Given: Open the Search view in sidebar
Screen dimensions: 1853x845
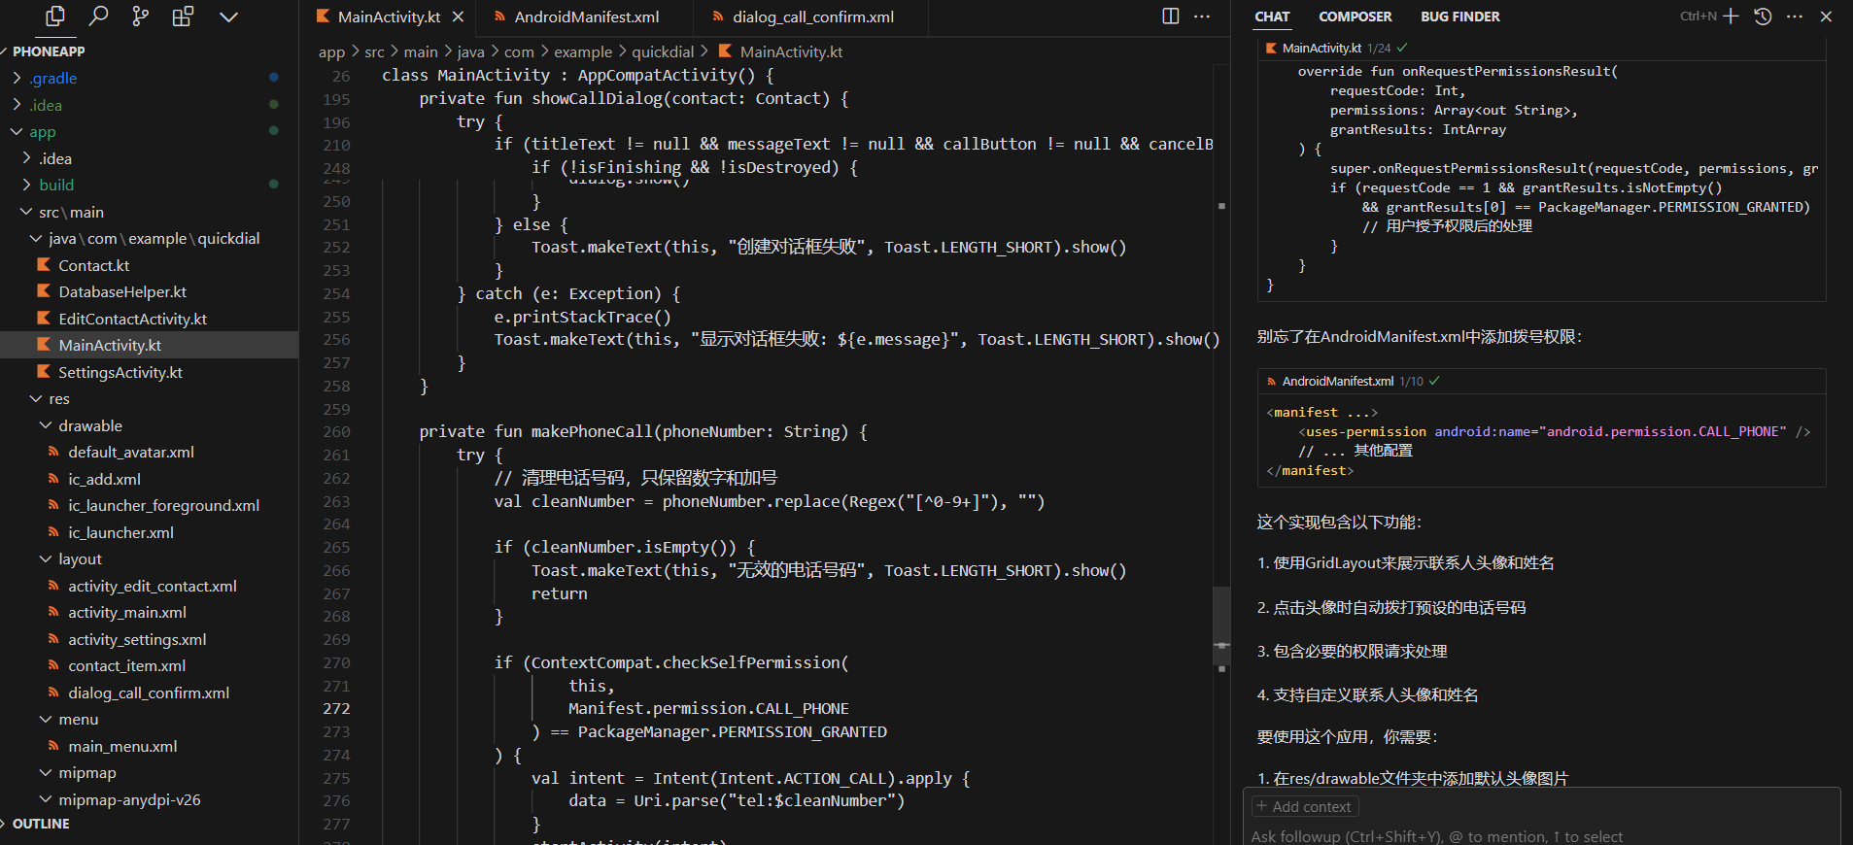Looking at the screenshot, I should [x=98, y=17].
